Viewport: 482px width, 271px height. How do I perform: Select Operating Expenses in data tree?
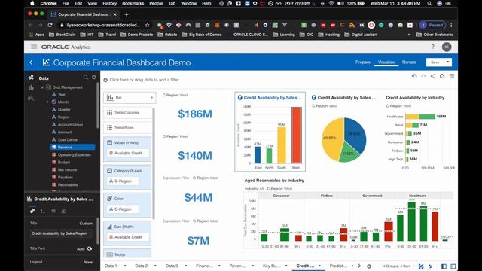[x=74, y=155]
